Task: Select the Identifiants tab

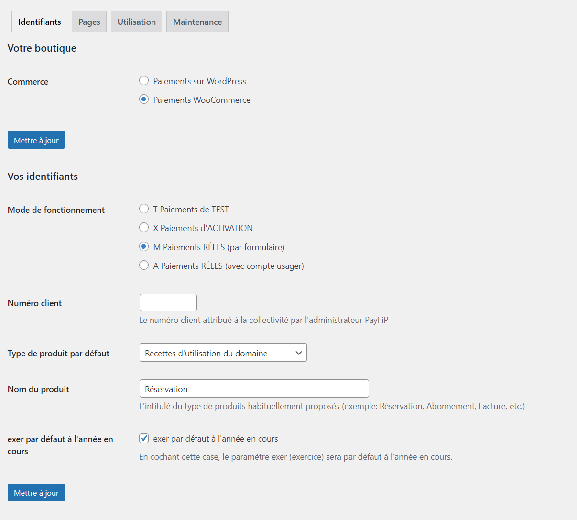Action: click(x=39, y=22)
